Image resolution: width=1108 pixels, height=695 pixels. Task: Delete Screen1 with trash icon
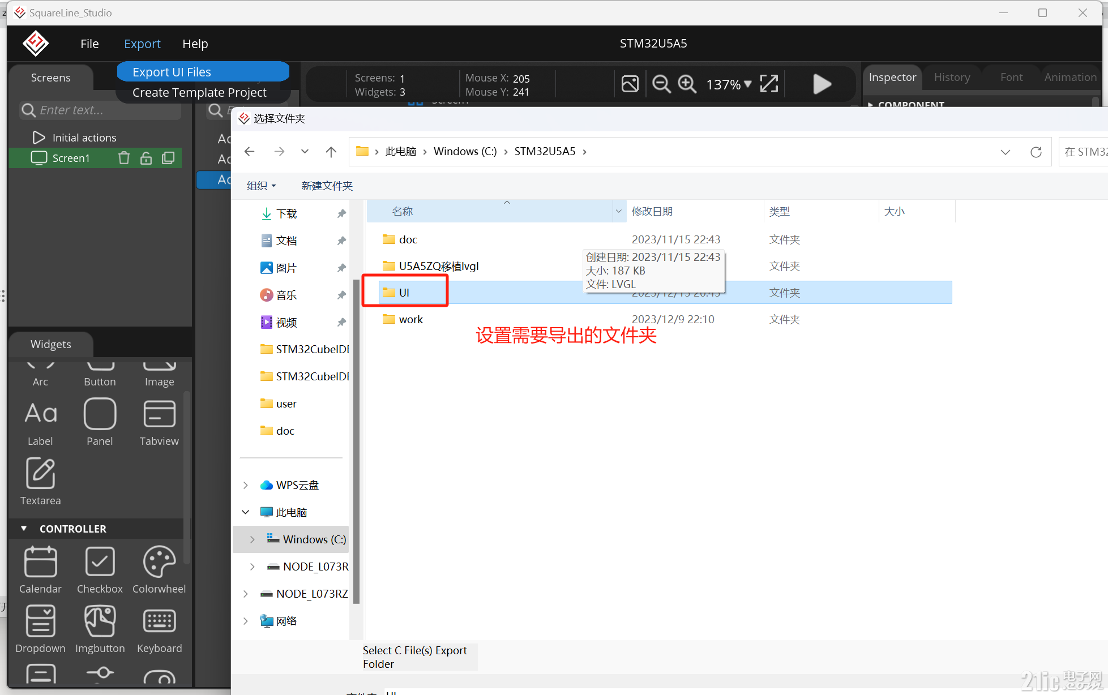click(124, 158)
